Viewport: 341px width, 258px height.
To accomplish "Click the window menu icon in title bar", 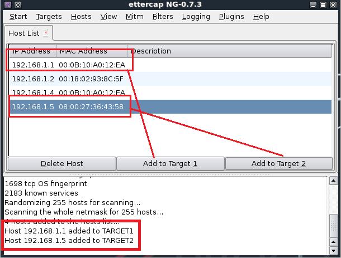I will click(8, 4).
